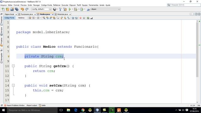Open the Código-Fonte menu in menu bar
Image resolution: width=201 pixels, height=113 pixels.
[x=46, y=5]
